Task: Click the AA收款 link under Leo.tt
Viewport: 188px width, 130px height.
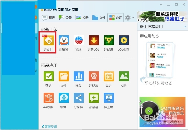Action: [160, 57]
